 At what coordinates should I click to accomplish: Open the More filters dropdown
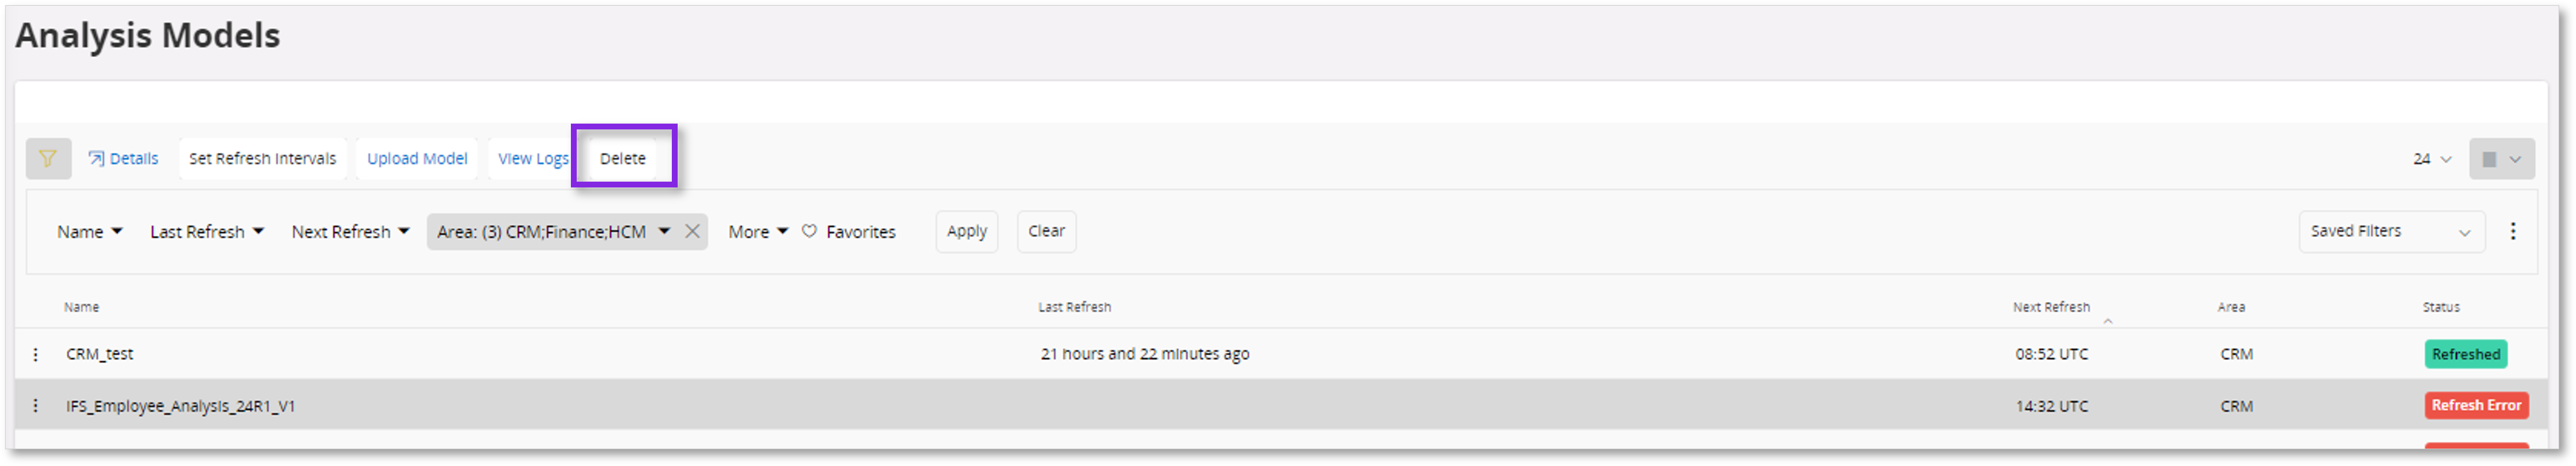coord(758,232)
